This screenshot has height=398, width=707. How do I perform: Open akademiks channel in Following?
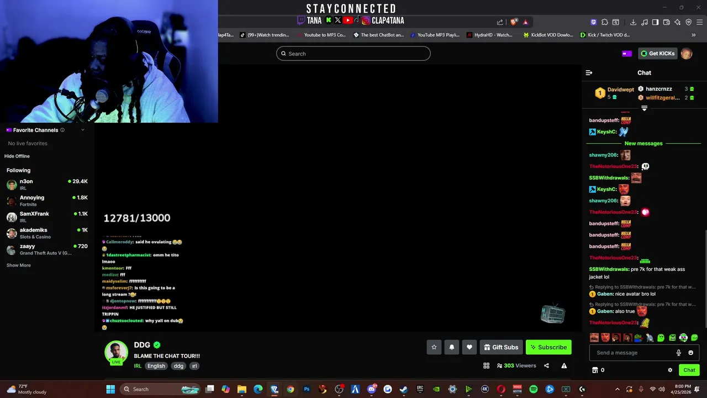[x=47, y=233]
